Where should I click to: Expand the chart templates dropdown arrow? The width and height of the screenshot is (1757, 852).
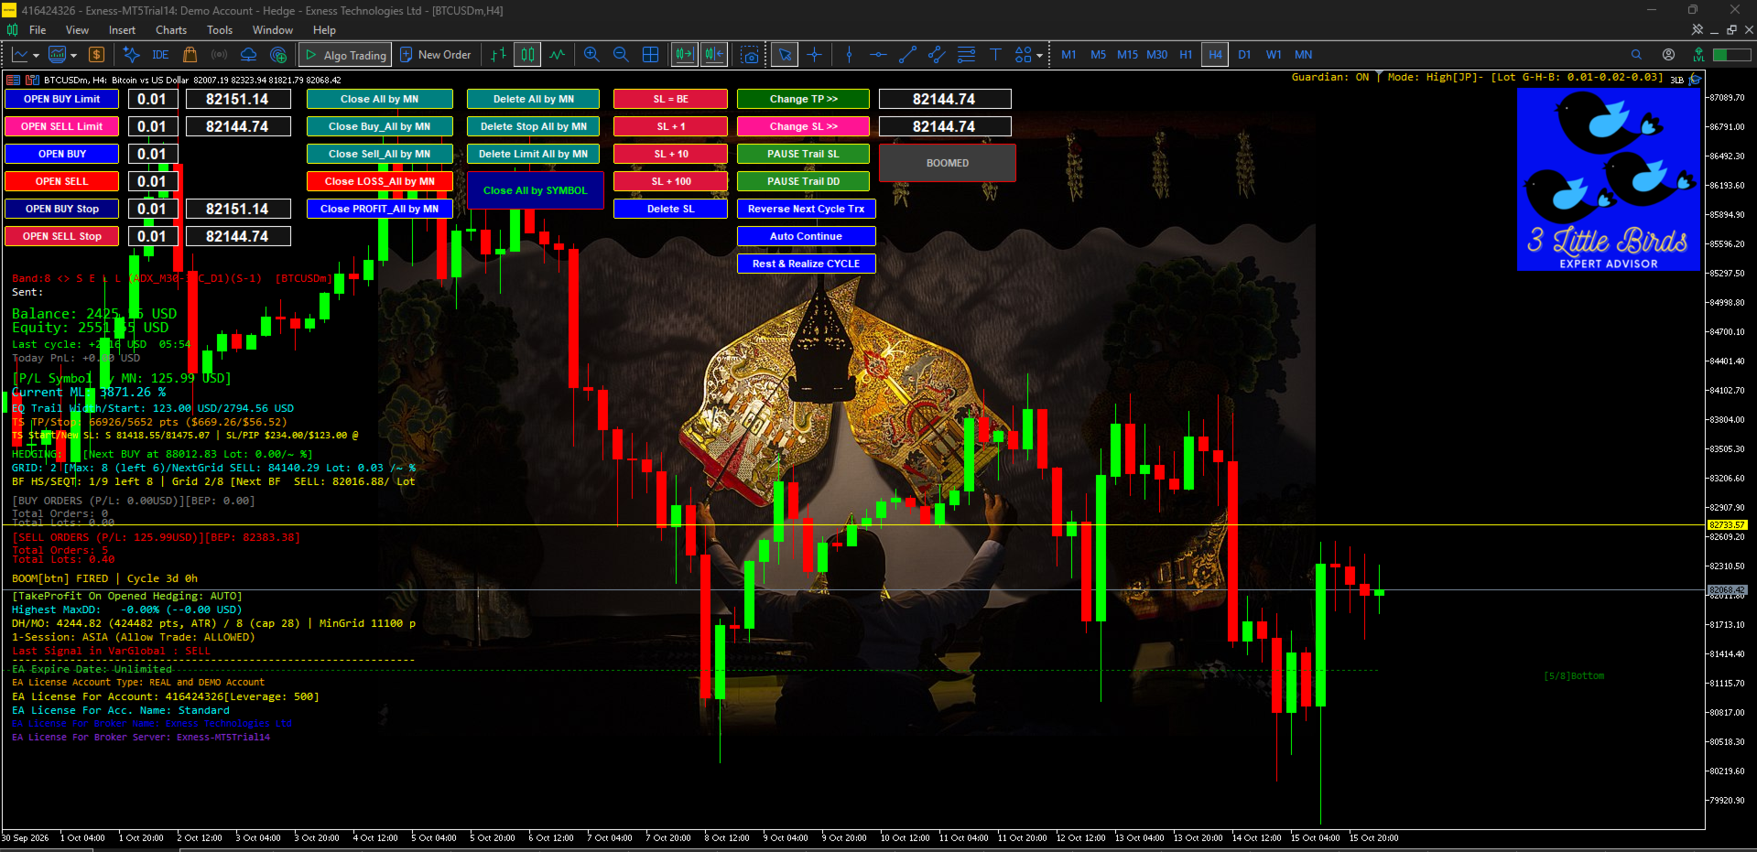click(73, 55)
